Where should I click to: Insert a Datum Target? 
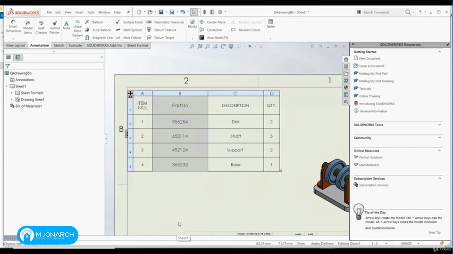pos(160,38)
